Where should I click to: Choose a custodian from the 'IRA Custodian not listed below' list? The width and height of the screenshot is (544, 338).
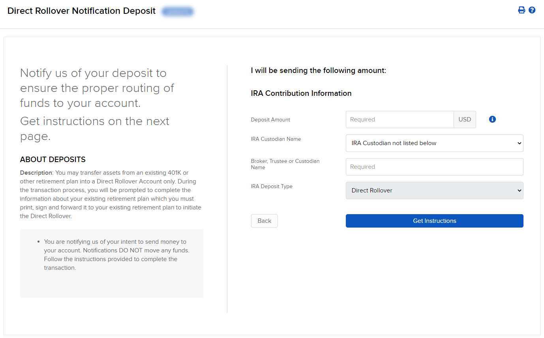tap(434, 143)
